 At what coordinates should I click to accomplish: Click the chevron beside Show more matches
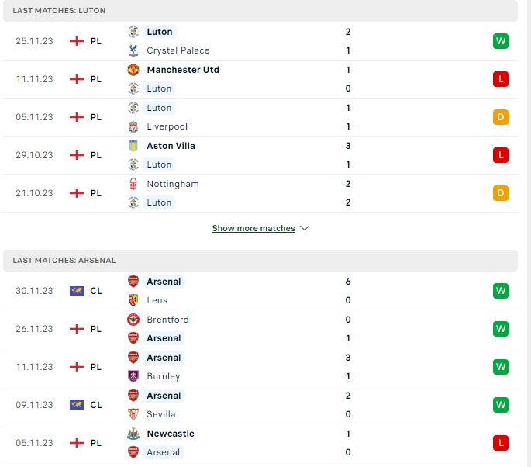point(305,228)
